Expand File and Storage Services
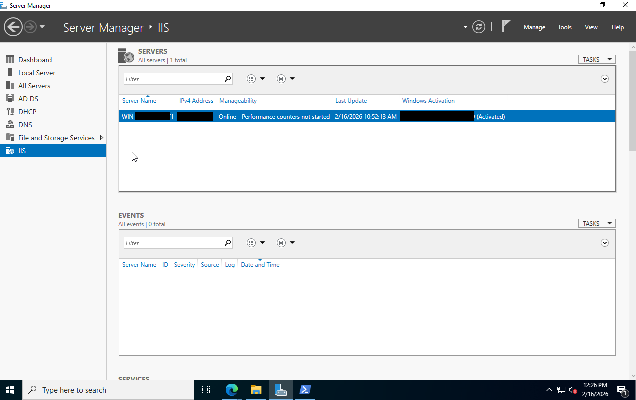 click(x=101, y=137)
